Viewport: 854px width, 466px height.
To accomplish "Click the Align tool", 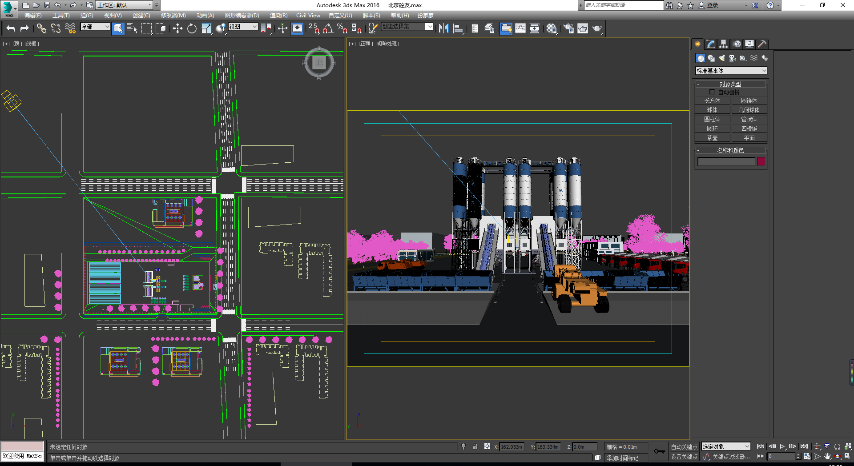I will tap(458, 28).
